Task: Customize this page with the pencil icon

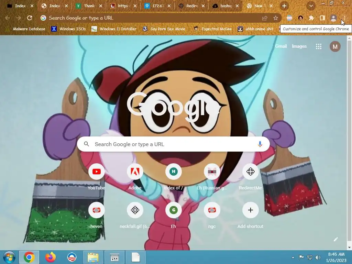Action: pyautogui.click(x=335, y=239)
